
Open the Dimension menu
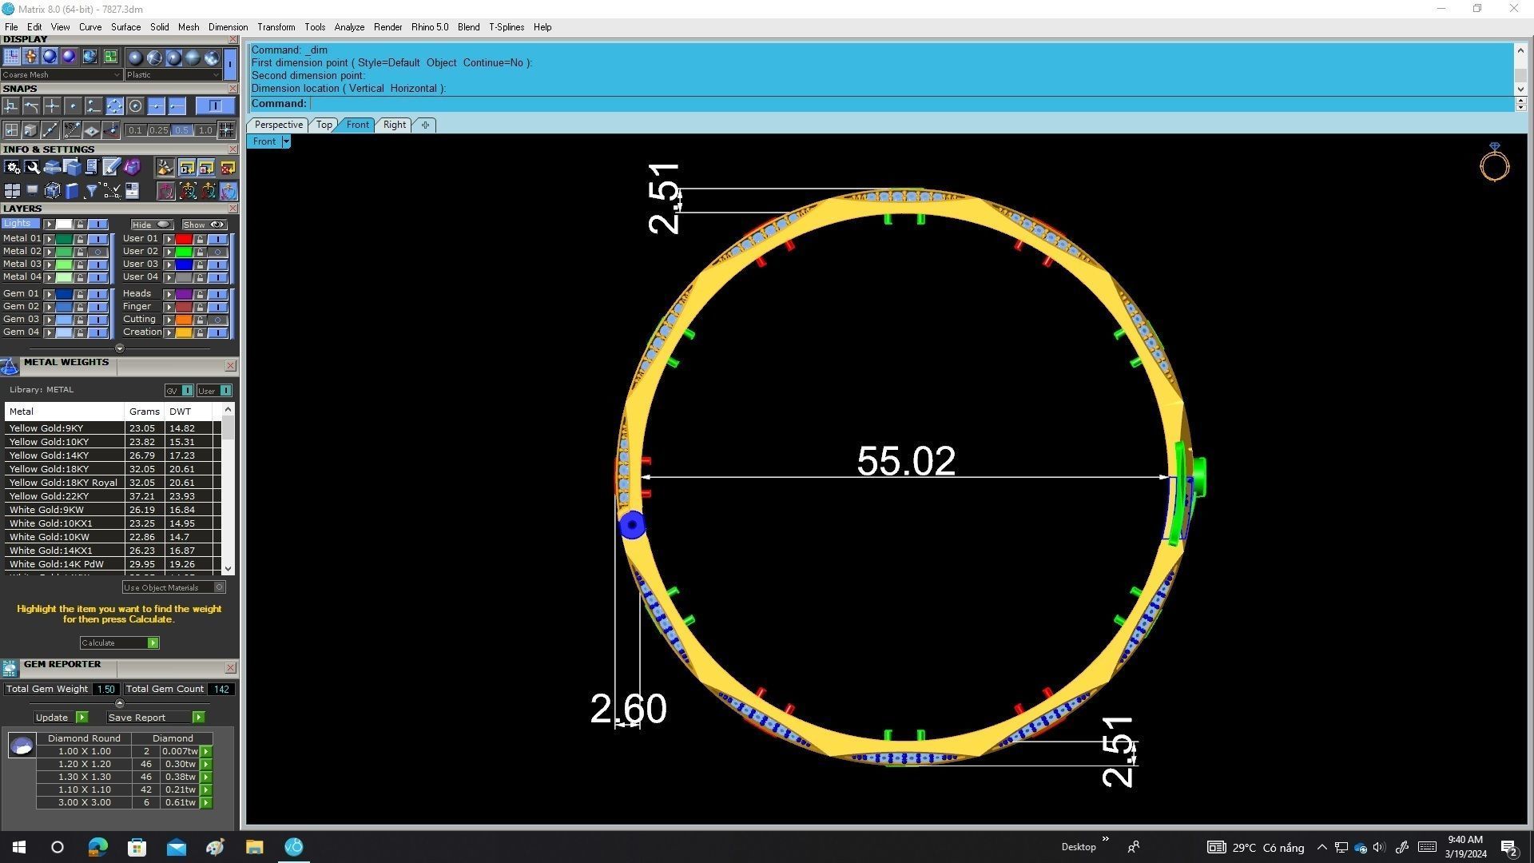pyautogui.click(x=228, y=27)
